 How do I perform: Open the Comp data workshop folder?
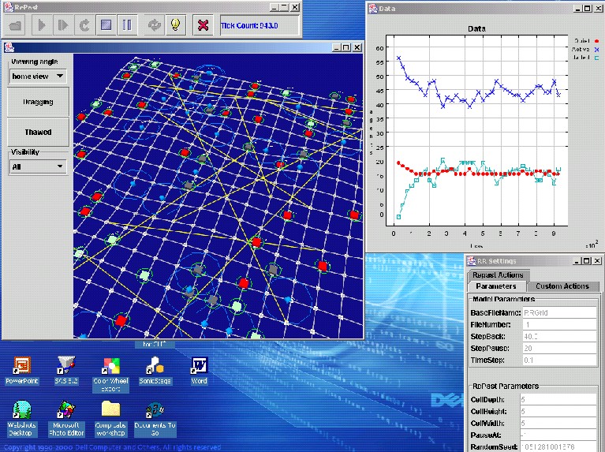(110, 418)
